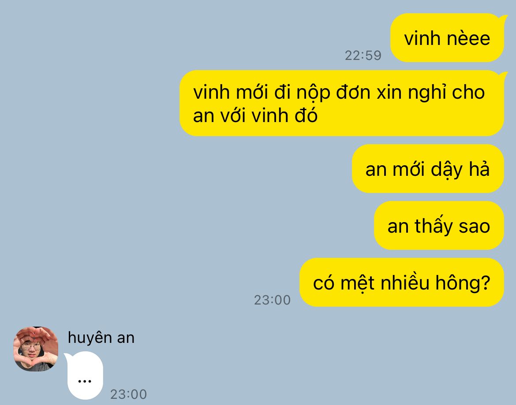The image size is (516, 405).
Task: Click the 23:00 timestamp beside yellow bubble
Action: point(272,300)
